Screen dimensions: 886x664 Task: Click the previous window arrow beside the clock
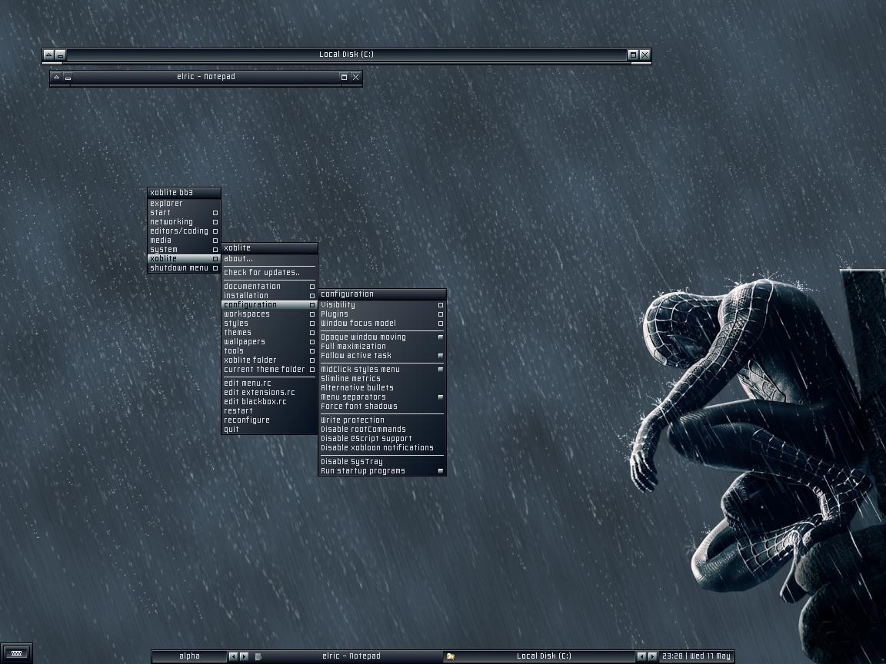[641, 656]
